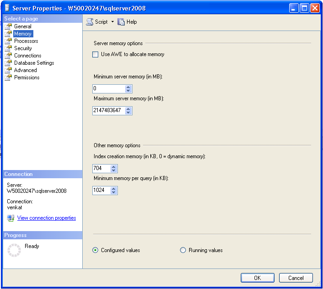This screenshot has width=323, height=289.
Task: Click the Help book icon
Action: (x=121, y=22)
